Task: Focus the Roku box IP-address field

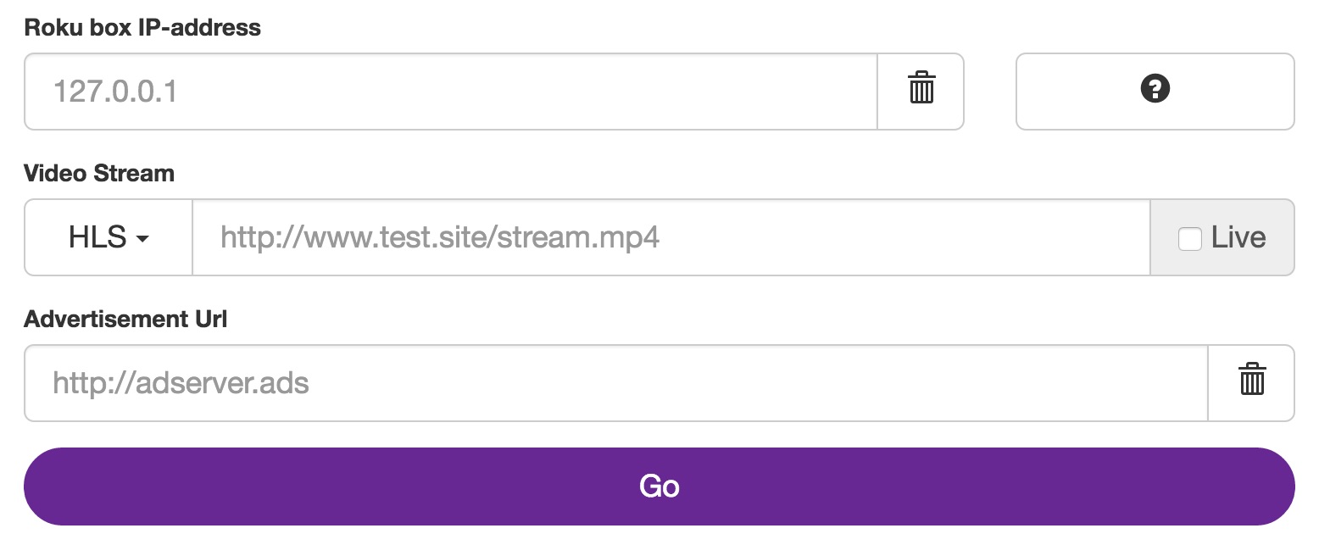Action: point(451,92)
